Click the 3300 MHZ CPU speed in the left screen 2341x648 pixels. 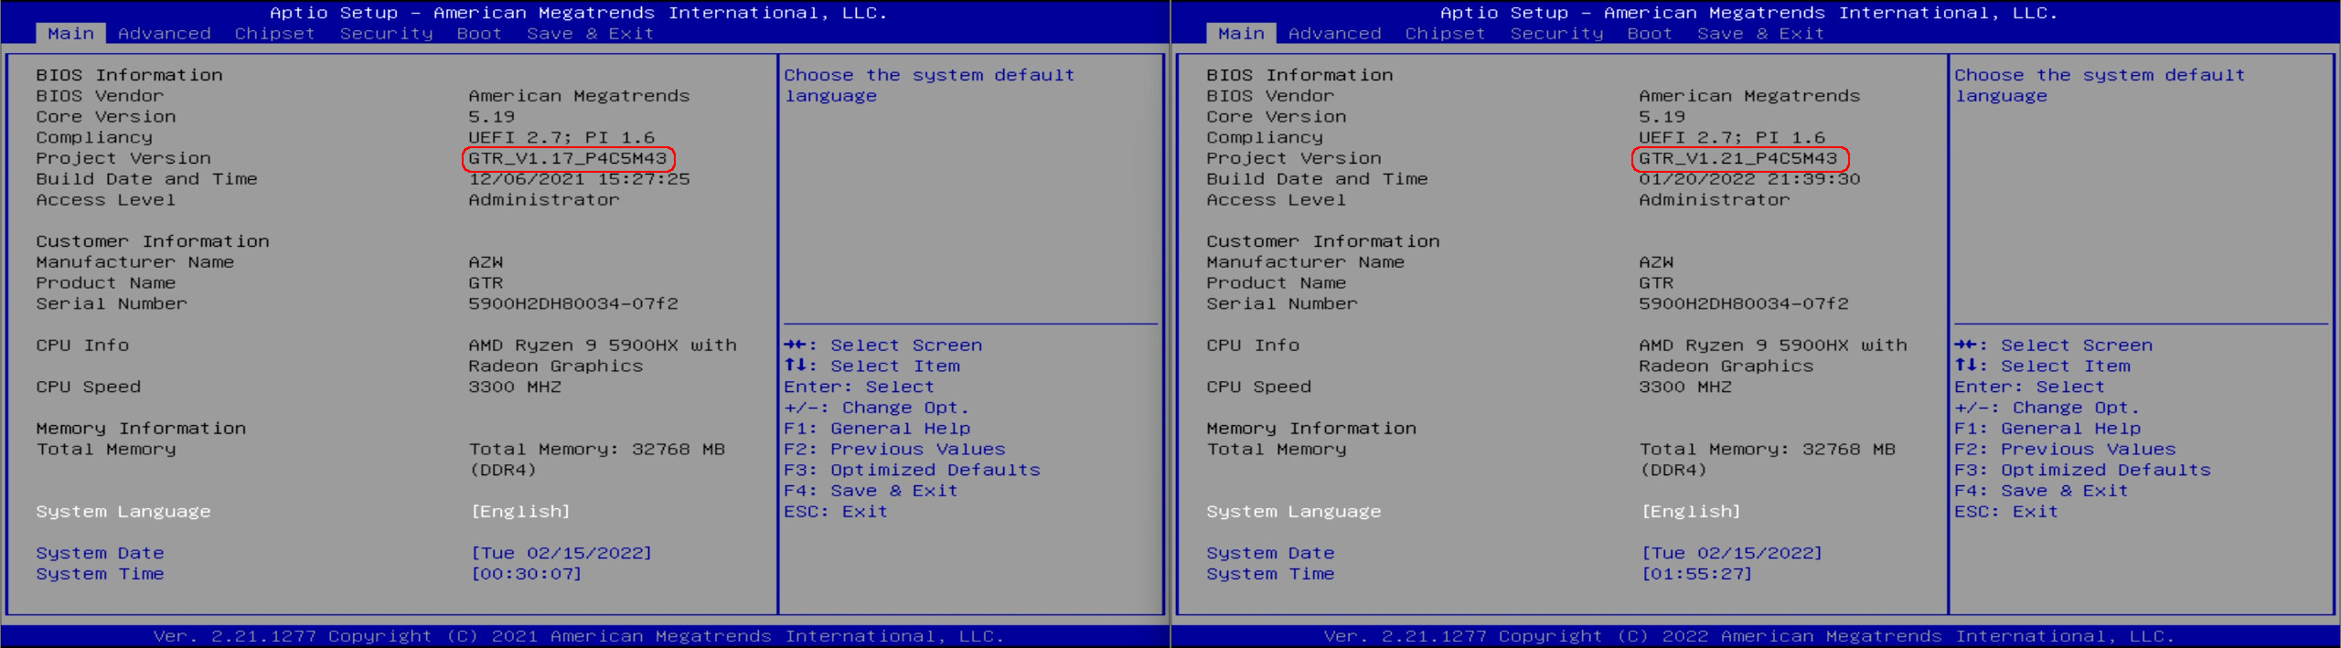point(515,388)
